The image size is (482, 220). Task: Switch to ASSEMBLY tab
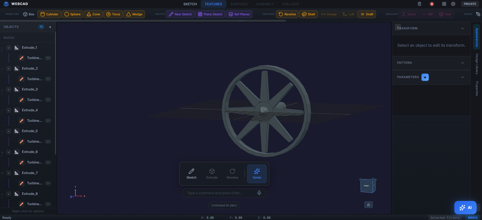(265, 4)
